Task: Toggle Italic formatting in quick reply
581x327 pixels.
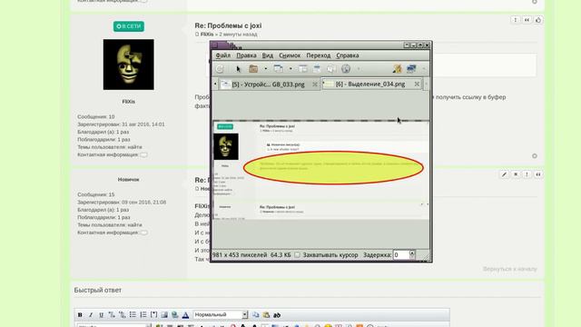Action: [91, 315]
